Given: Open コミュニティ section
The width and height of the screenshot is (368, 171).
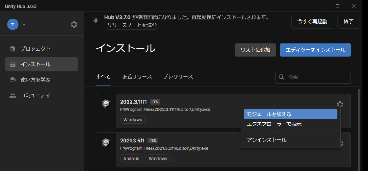Looking at the screenshot, I should [x=35, y=95].
